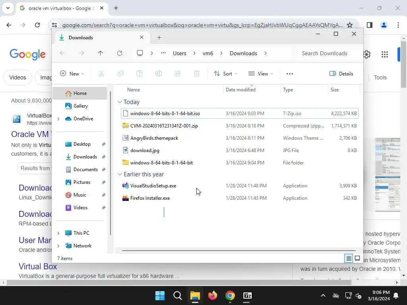Select AngryBirds.themepack file
Image resolution: width=407 pixels, height=305 pixels.
[239, 138]
